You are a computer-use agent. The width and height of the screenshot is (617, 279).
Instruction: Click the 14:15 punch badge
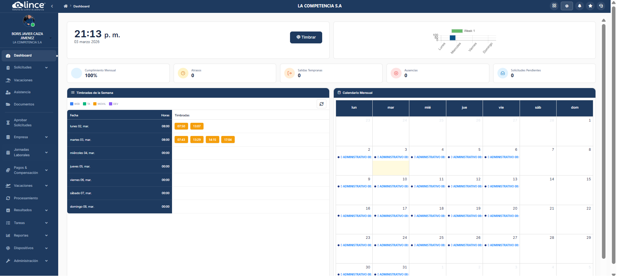(213, 140)
